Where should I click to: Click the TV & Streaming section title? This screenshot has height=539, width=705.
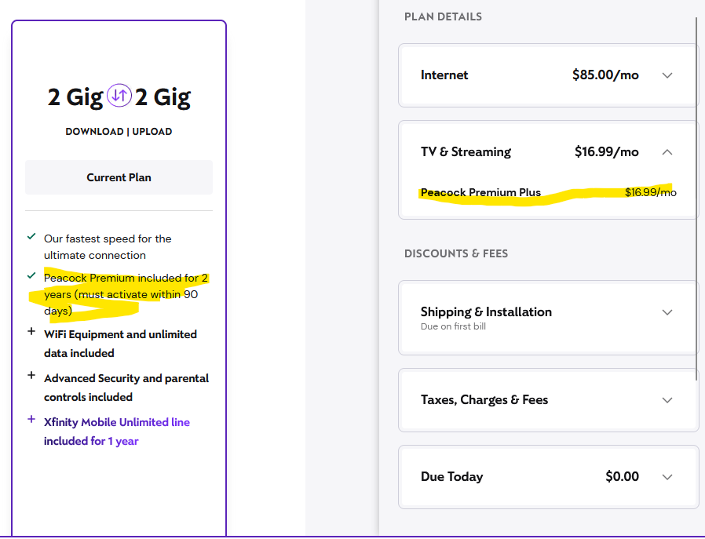point(466,152)
